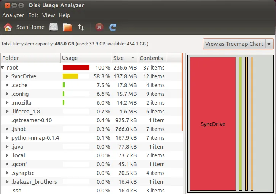This screenshot has height=194, width=276.
Task: Select the python-nmap-0.1.4 folder row
Action: coord(35,138)
